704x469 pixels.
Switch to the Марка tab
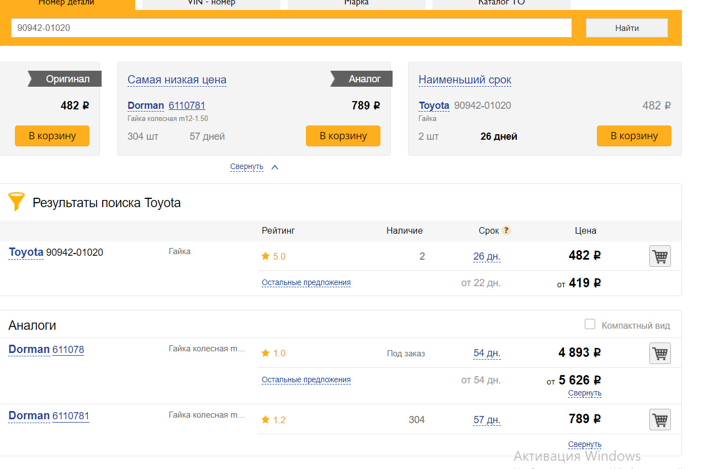click(x=356, y=3)
